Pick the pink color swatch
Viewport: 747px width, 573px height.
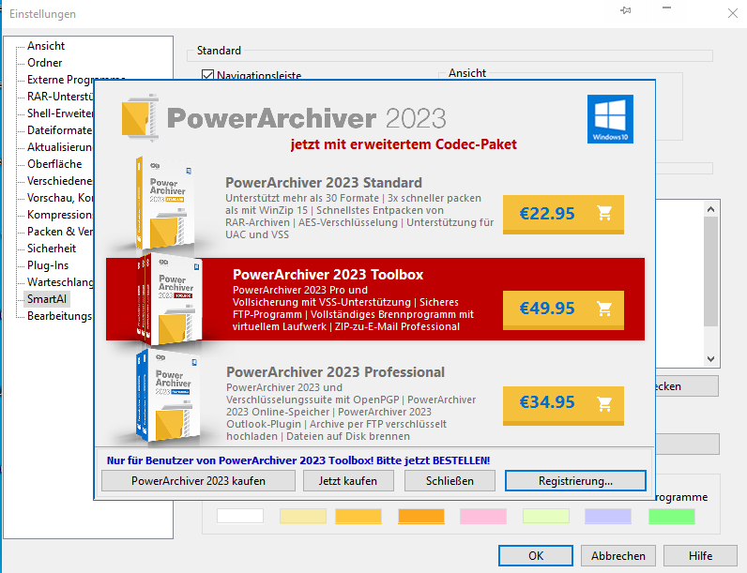pyautogui.click(x=483, y=516)
